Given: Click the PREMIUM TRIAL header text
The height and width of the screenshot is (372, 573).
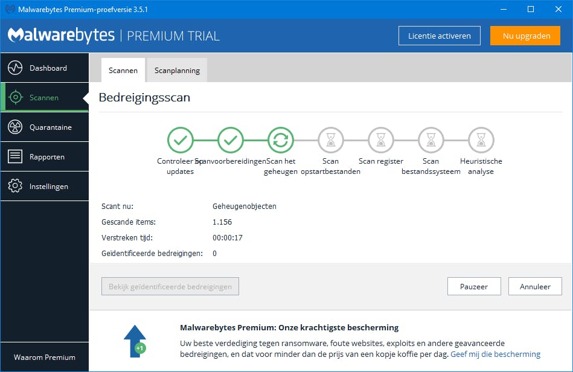Looking at the screenshot, I should pyautogui.click(x=173, y=36).
